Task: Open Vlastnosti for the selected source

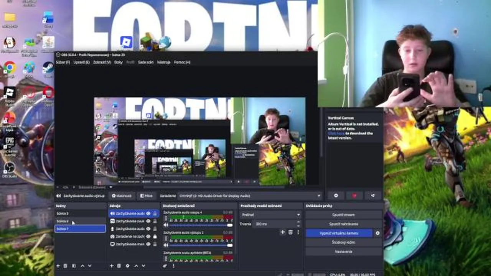Action: point(122,195)
